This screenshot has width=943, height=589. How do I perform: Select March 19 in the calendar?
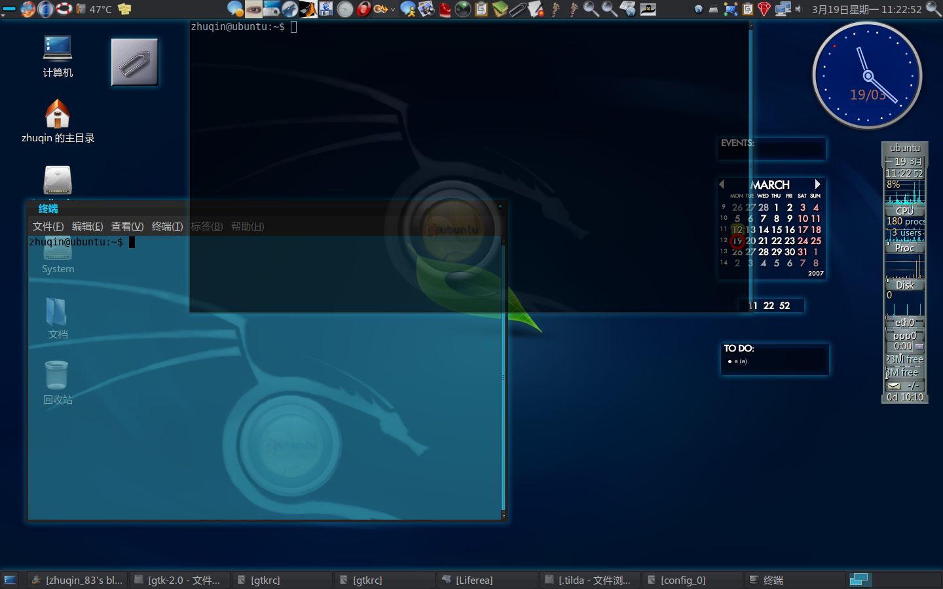(737, 241)
